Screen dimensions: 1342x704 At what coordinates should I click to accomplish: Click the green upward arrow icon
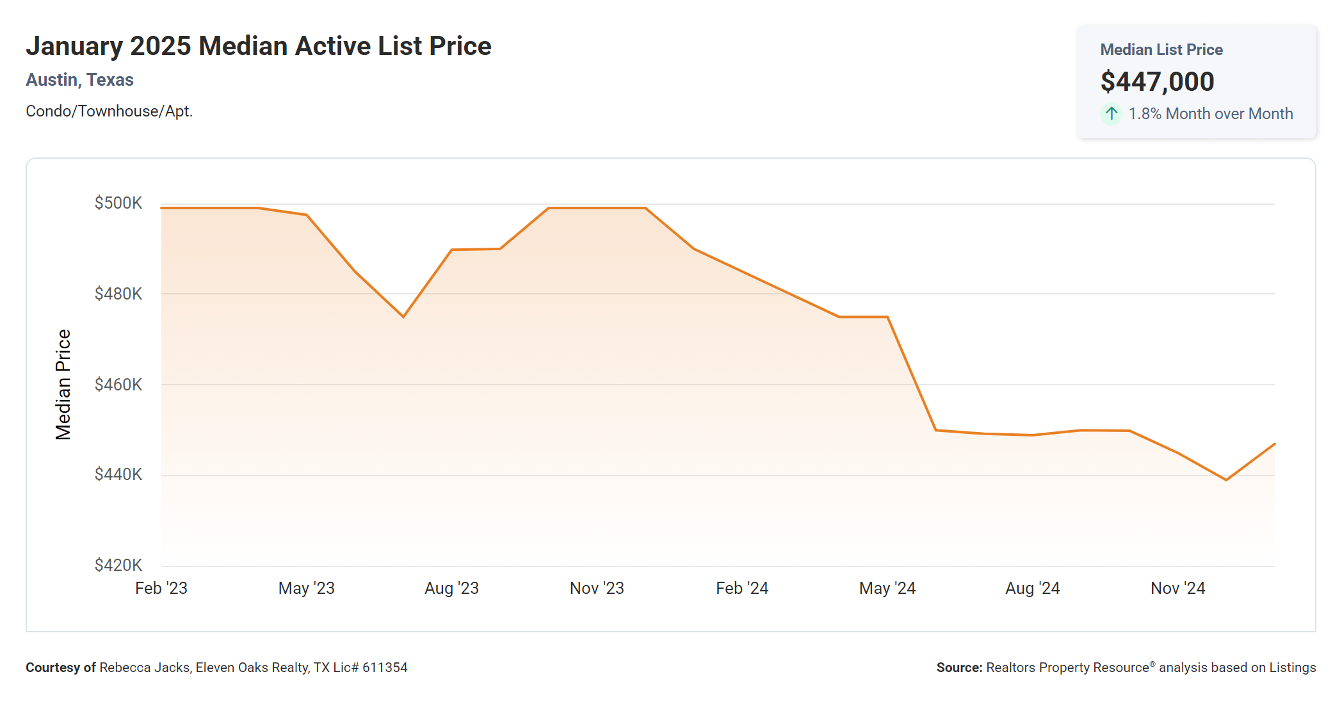coord(1112,114)
